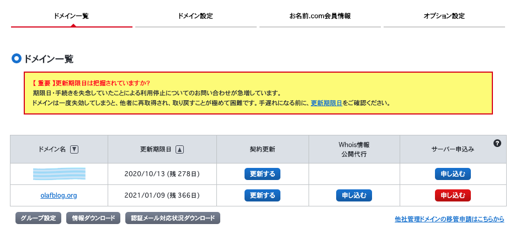Click the blurred domain name in first row
The height and width of the screenshot is (229, 515).
click(59, 175)
